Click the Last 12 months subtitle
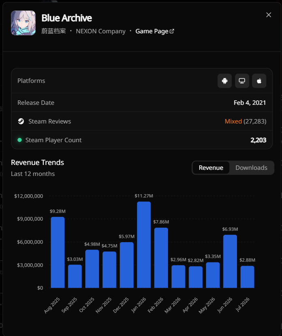 click(x=33, y=174)
